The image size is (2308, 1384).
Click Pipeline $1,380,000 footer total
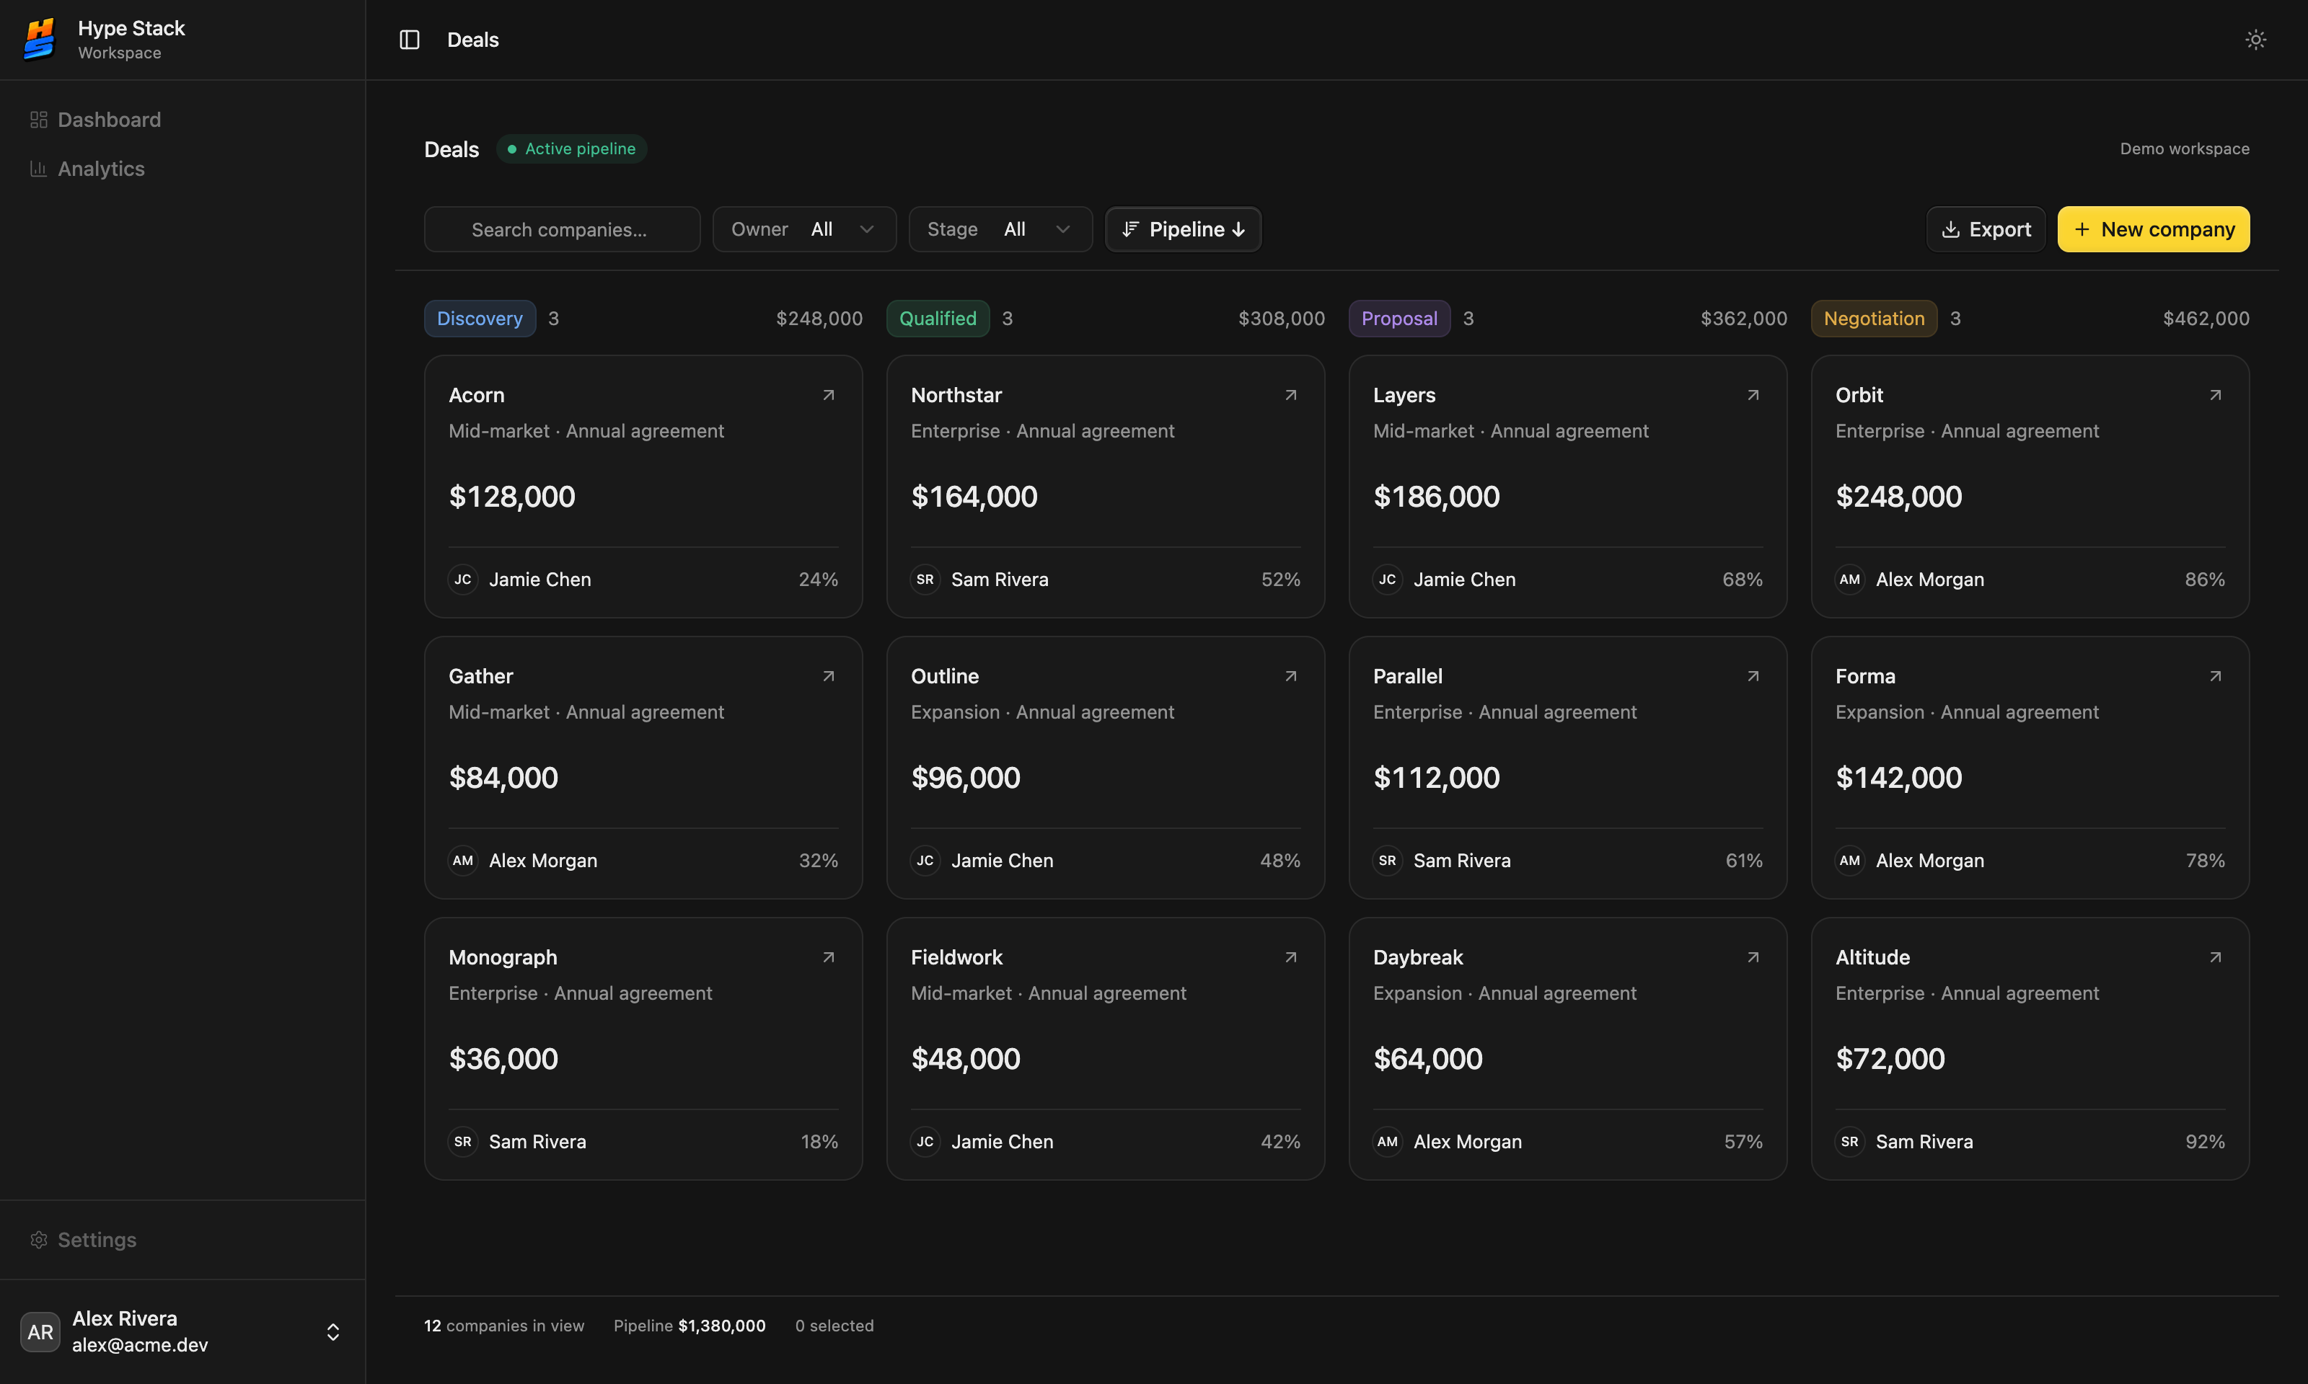690,1325
